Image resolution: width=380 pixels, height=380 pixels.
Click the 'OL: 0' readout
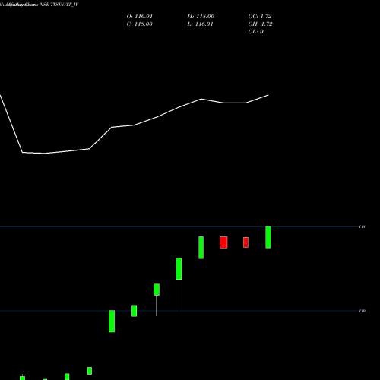tap(256, 32)
